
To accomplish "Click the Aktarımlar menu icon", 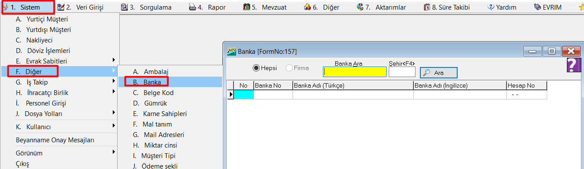I will (360, 7).
